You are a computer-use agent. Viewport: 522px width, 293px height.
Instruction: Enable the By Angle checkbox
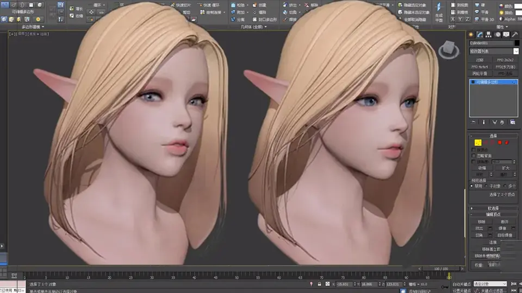(x=474, y=162)
